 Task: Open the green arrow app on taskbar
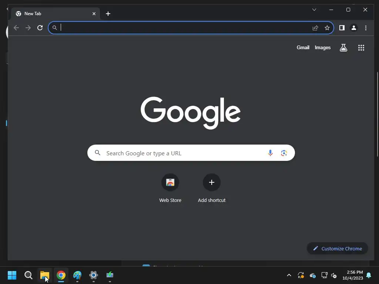click(x=110, y=275)
